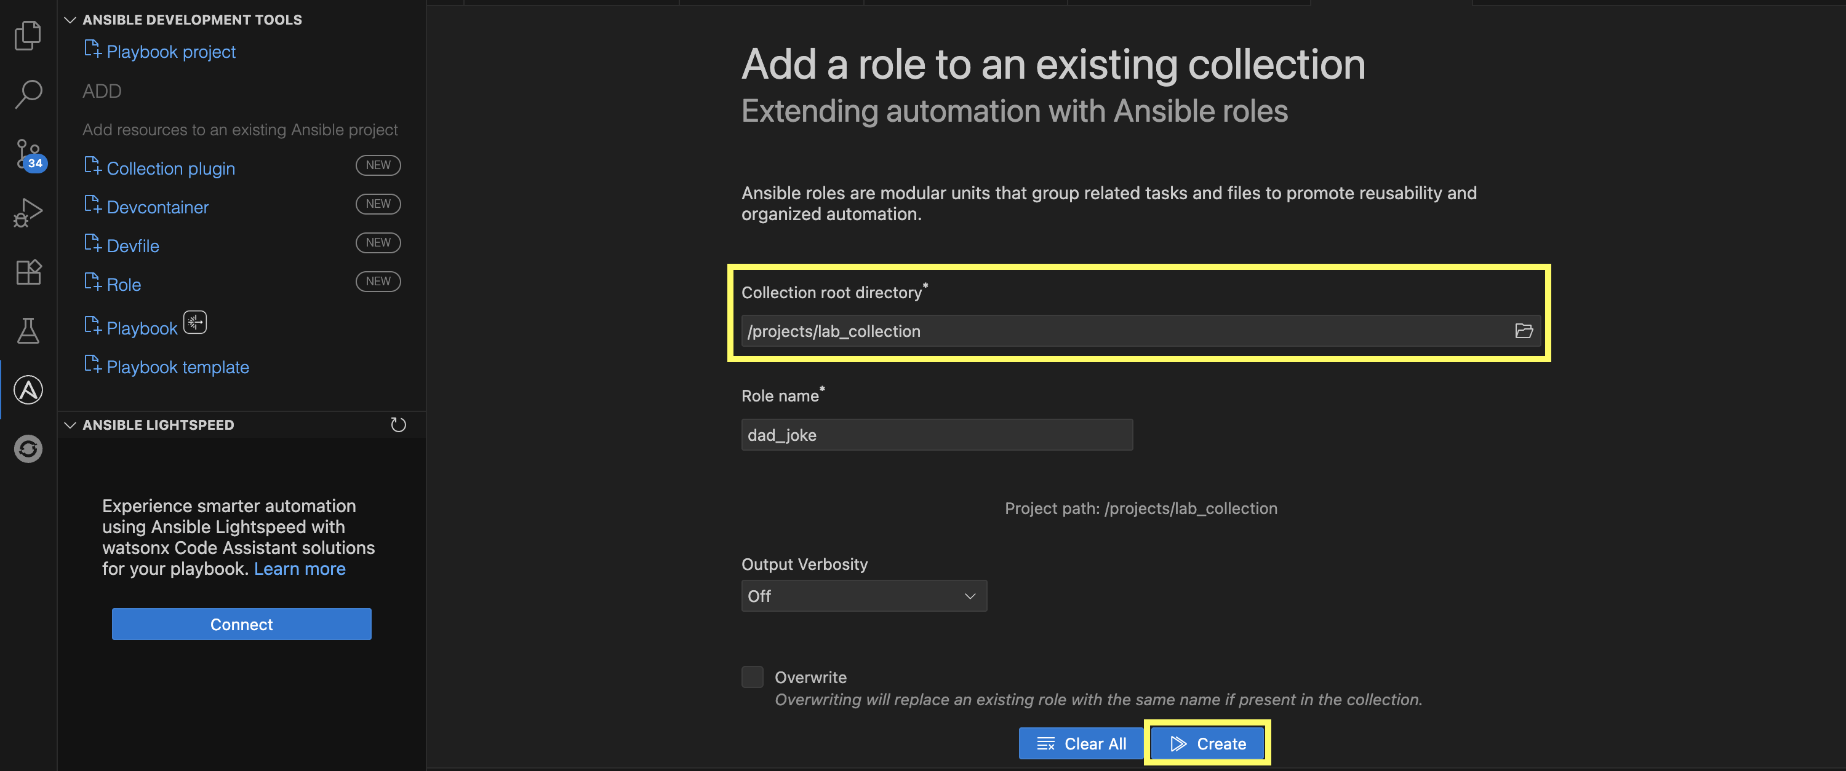1846x771 pixels.
Task: Open the Testing flask icon
Action: [x=28, y=331]
